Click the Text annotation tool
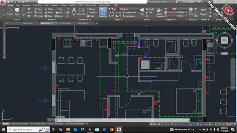 (74, 11)
